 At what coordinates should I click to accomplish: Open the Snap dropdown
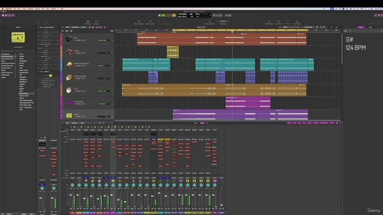290,27
